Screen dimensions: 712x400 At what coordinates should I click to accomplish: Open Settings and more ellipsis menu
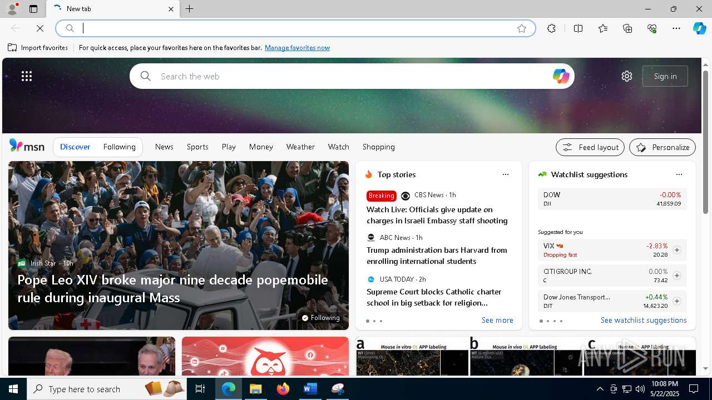676,28
